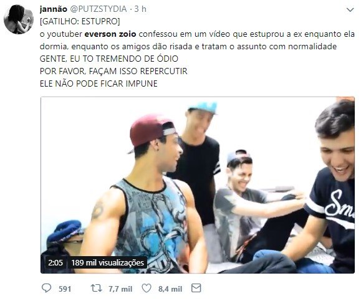Image resolution: width=361 pixels, height=301 pixels.
Task: Click the display name jannão
Action: pos(54,9)
